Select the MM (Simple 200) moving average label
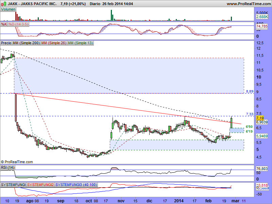 coord(26,43)
